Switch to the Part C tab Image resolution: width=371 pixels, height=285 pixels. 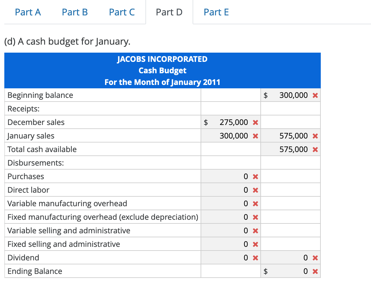coord(122,12)
